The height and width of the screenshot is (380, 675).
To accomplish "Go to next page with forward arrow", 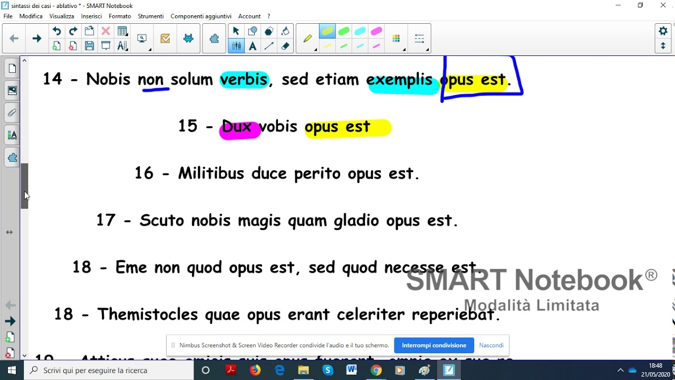I will click(x=36, y=39).
